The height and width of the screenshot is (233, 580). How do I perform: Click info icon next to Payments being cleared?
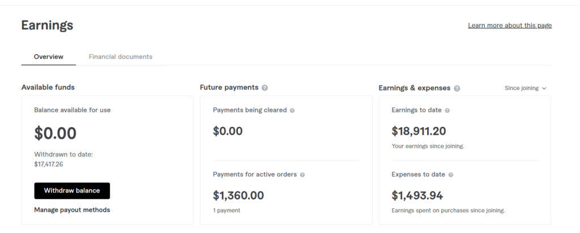(x=292, y=110)
